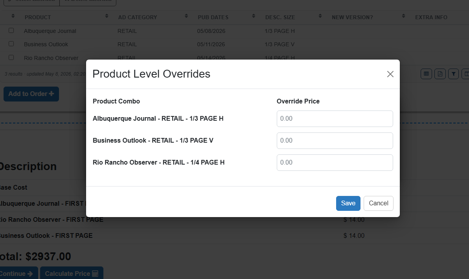Click sort arrows between PRODUCT and AD CATEGORY
The image size is (469, 279).
[107, 16]
